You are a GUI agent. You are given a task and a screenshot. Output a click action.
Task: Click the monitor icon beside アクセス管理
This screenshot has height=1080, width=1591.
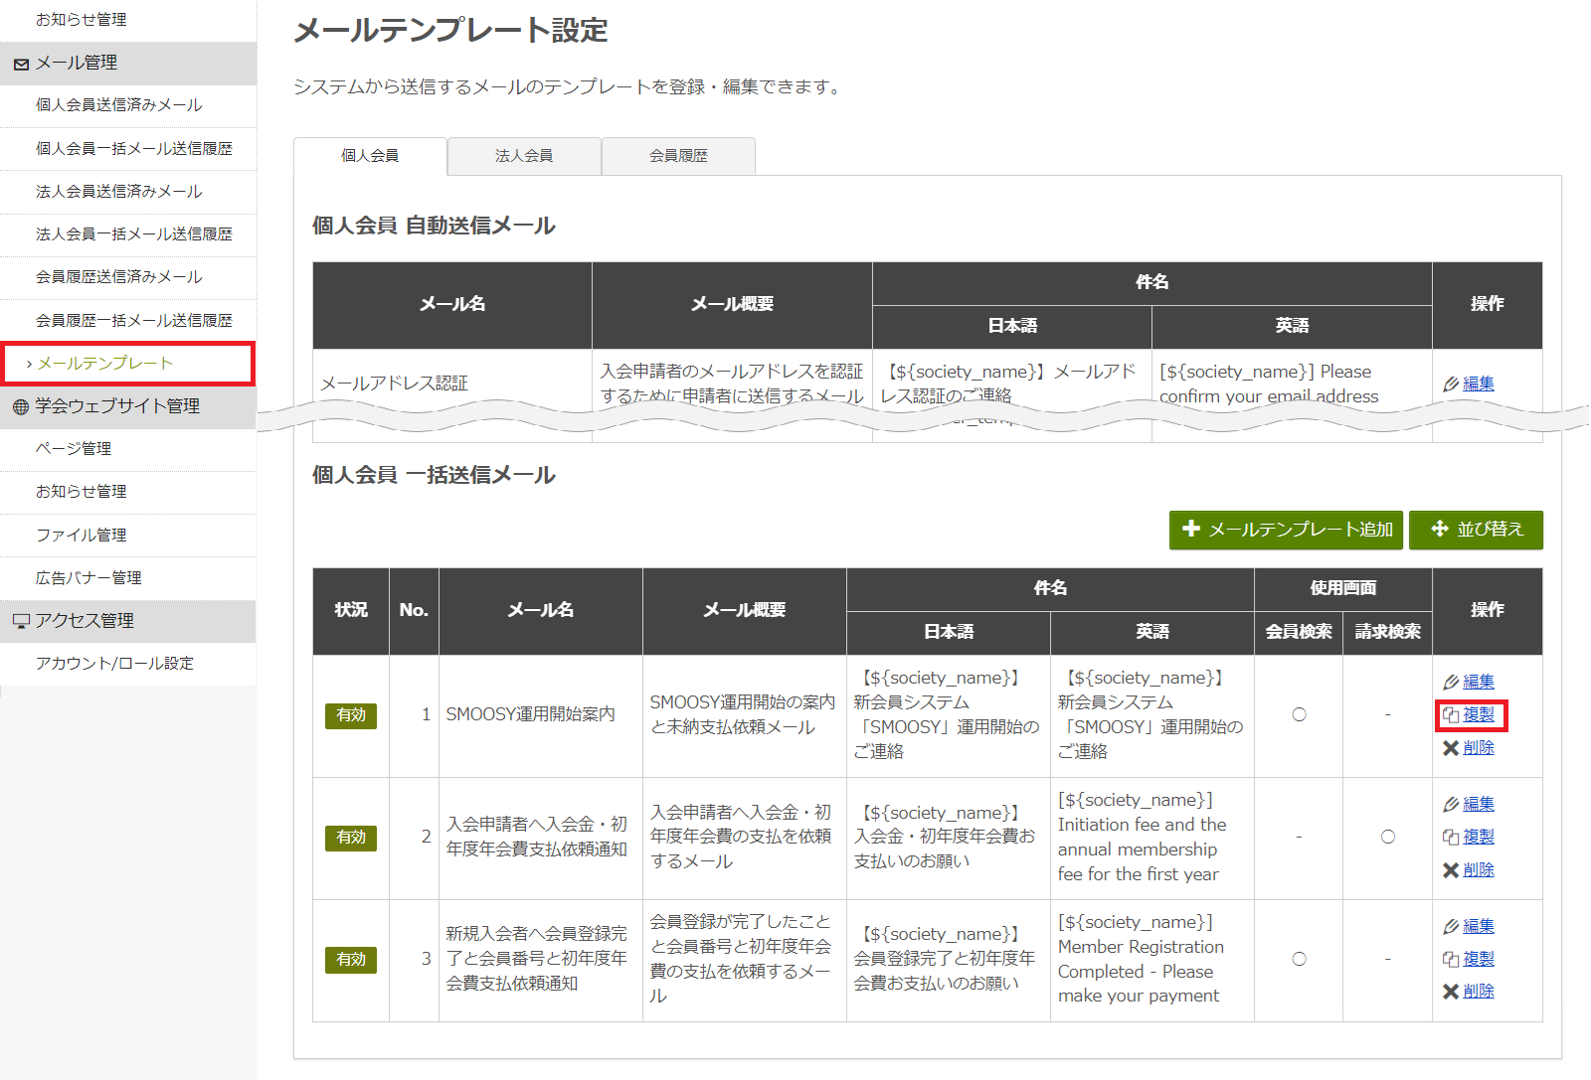click(21, 621)
